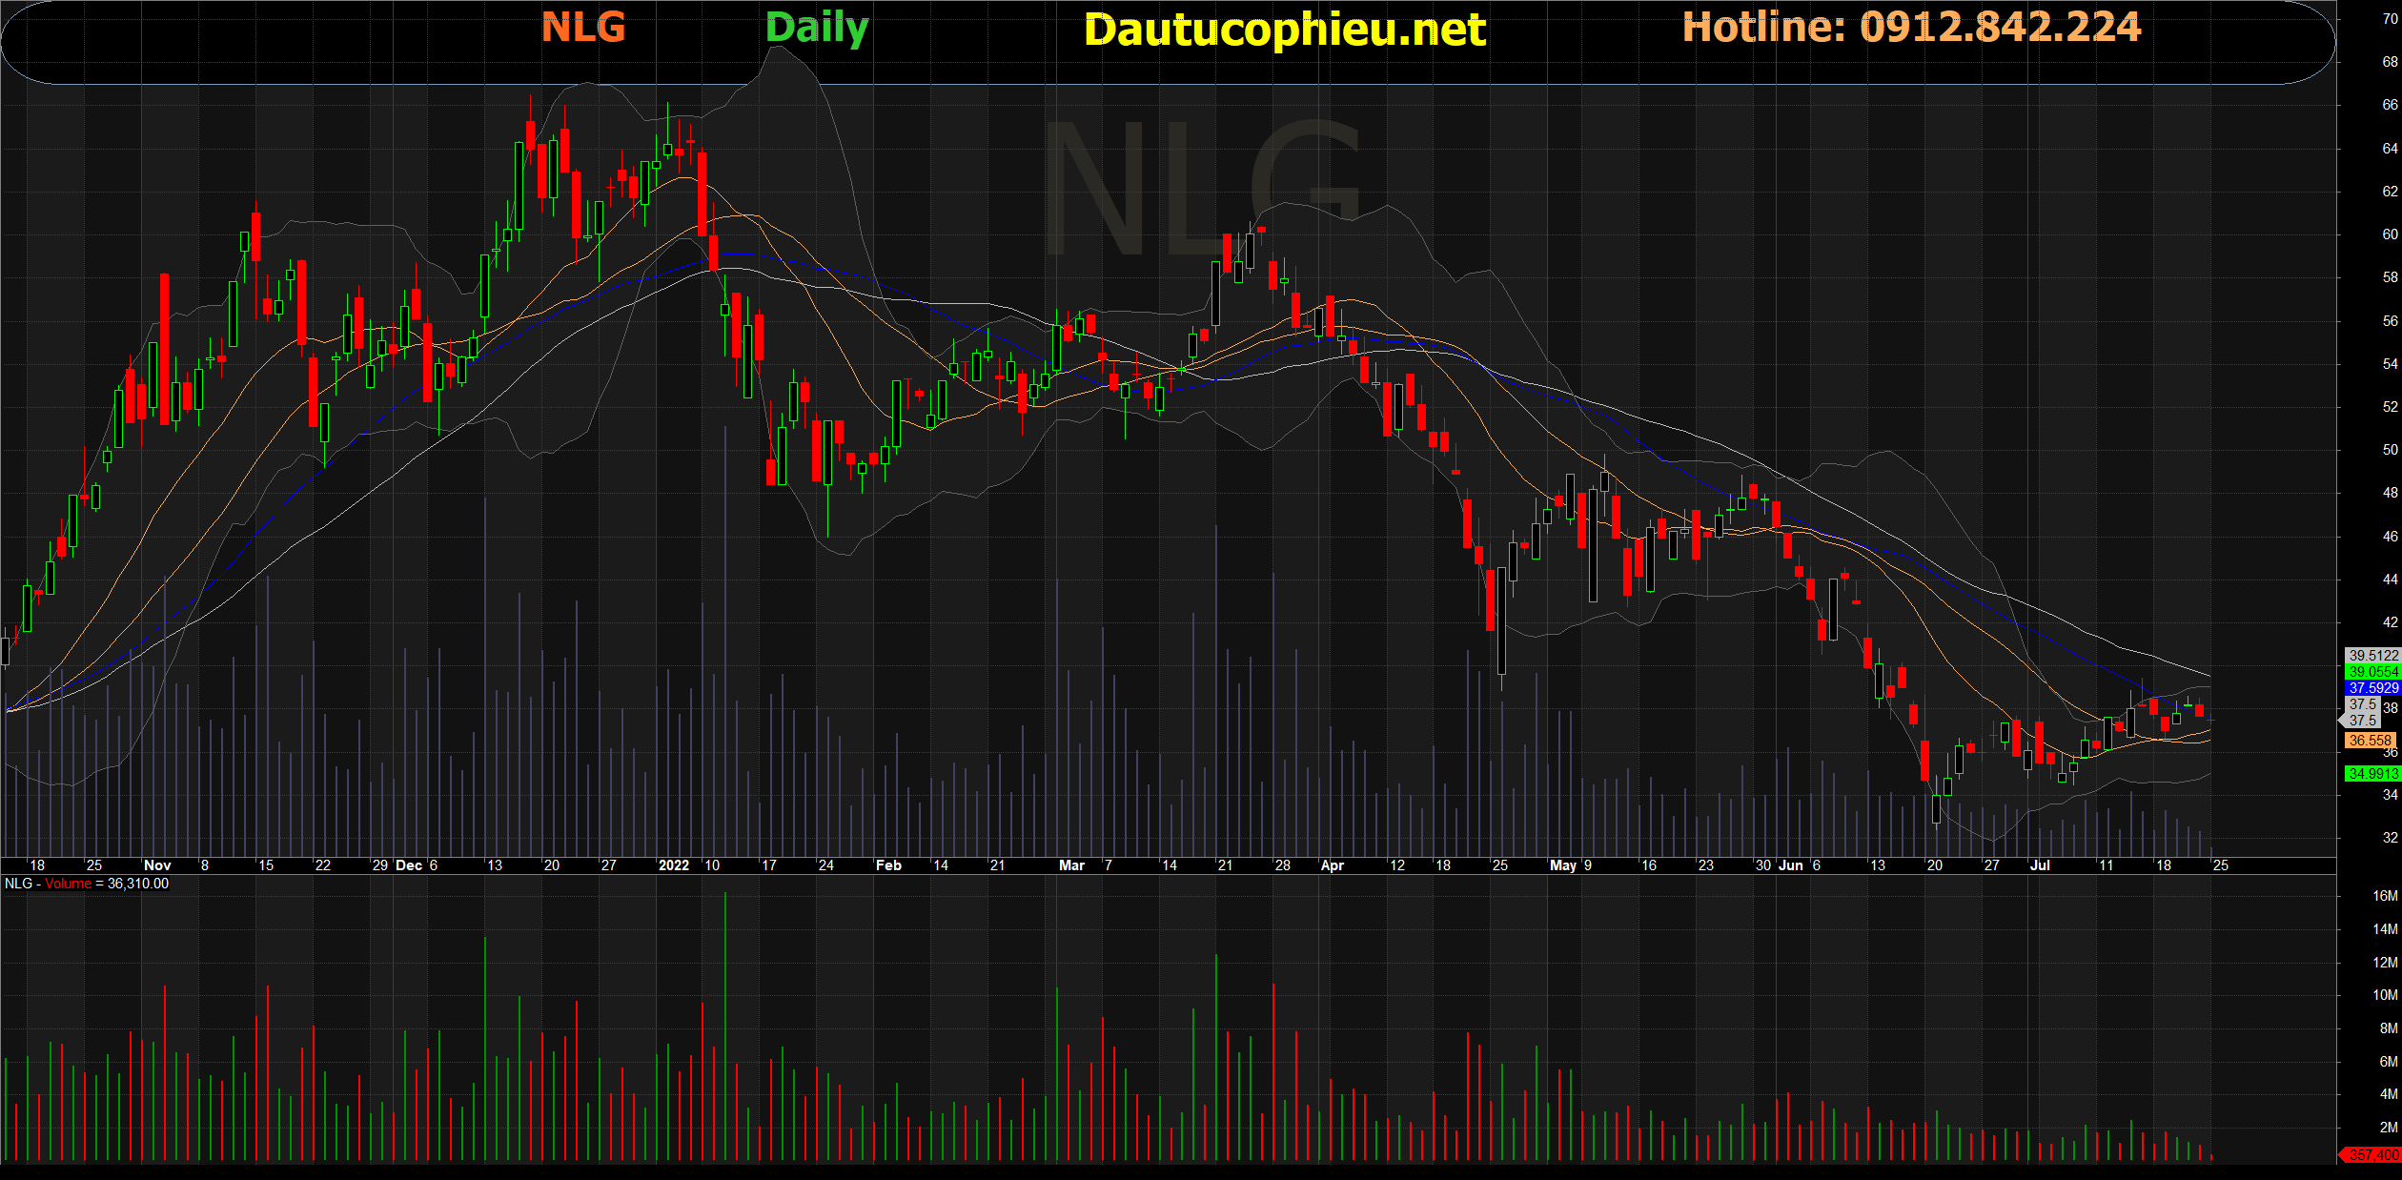This screenshot has width=2402, height=1180.
Task: Click the Apr month marker
Action: (x=1332, y=865)
